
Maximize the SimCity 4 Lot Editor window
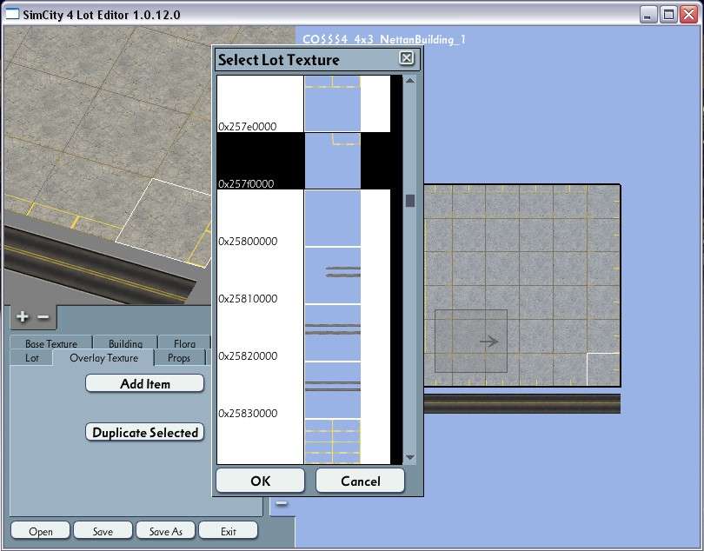pyautogui.click(x=668, y=15)
